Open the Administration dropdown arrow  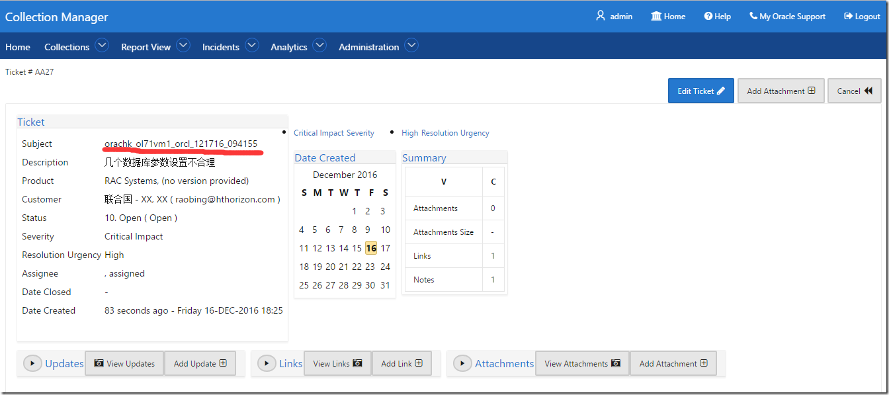click(x=411, y=45)
